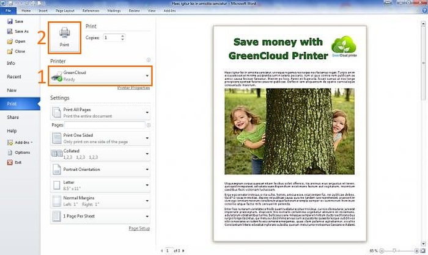Open the Letter paper size dropdown
Viewport: 428px width, 255px height.
tap(100, 185)
